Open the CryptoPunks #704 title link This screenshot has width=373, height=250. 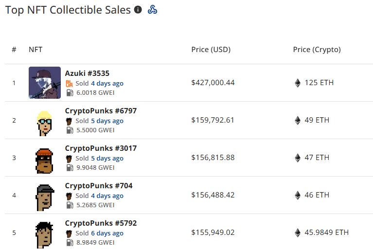point(99,186)
